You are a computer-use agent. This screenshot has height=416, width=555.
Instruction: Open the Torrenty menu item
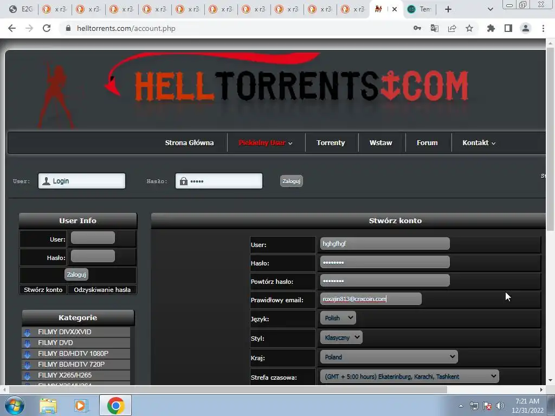pos(331,142)
